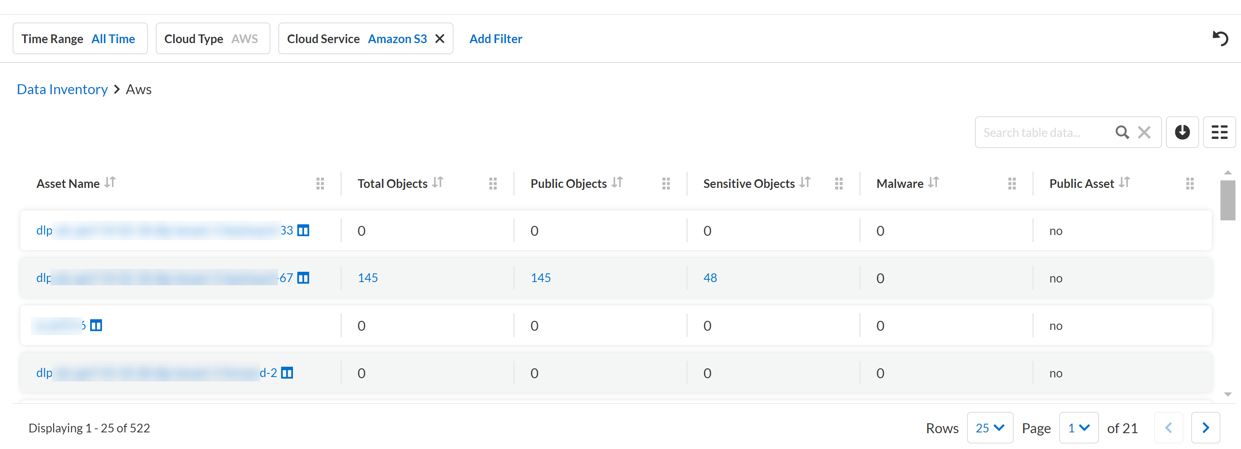The width and height of the screenshot is (1241, 449).
Task: Open the 145 Total Objects link
Action: pyautogui.click(x=368, y=278)
